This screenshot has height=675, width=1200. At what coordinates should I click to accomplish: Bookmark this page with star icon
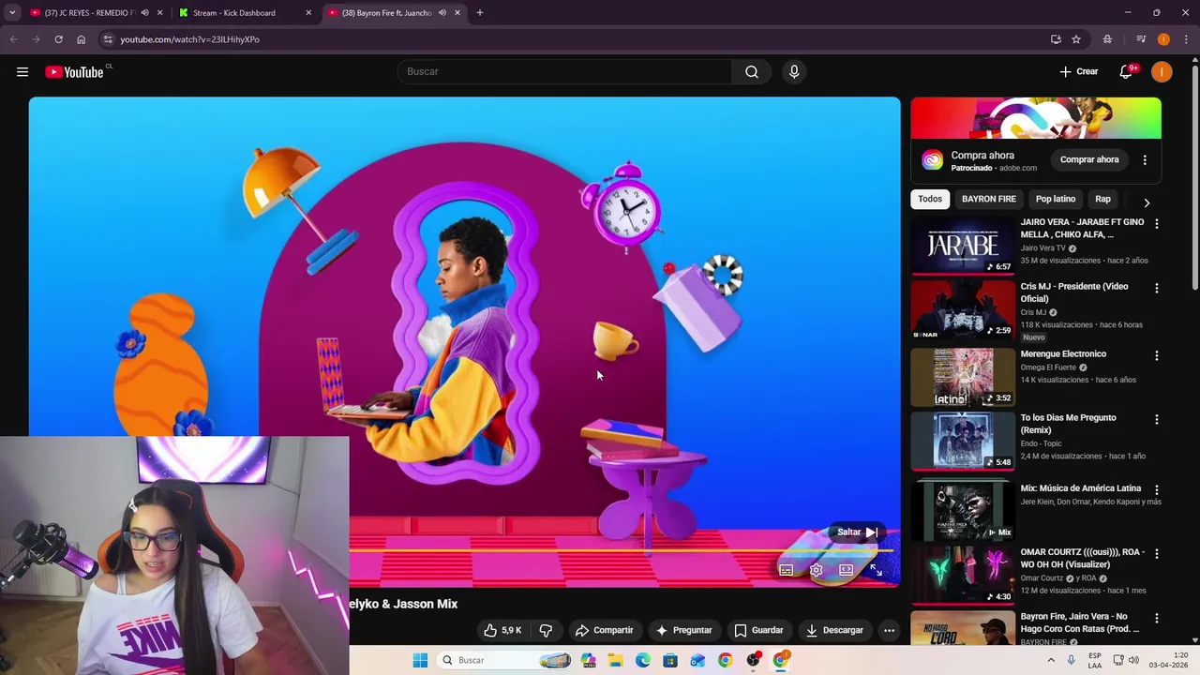click(x=1076, y=39)
